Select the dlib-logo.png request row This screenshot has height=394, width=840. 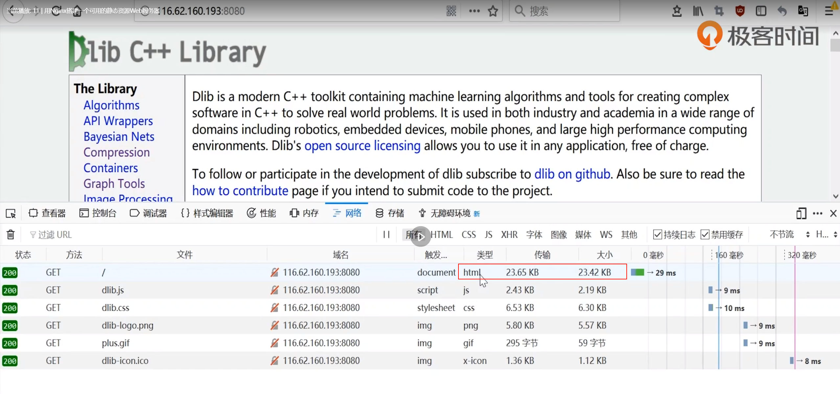[x=420, y=325]
